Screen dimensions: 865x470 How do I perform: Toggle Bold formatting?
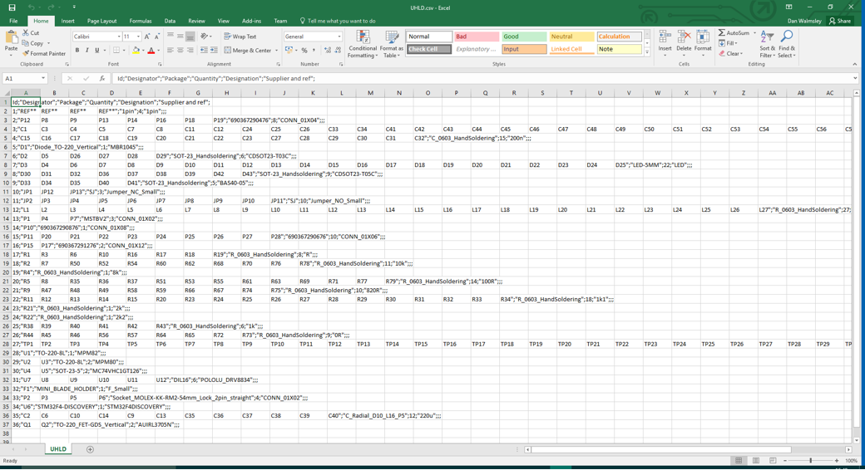pyautogui.click(x=77, y=51)
